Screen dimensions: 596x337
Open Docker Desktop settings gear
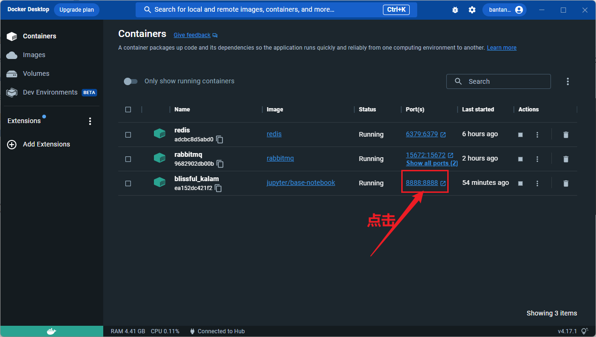[472, 10]
